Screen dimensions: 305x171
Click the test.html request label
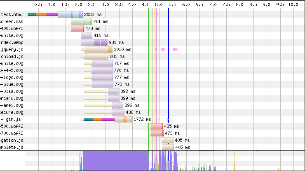tap(12, 14)
